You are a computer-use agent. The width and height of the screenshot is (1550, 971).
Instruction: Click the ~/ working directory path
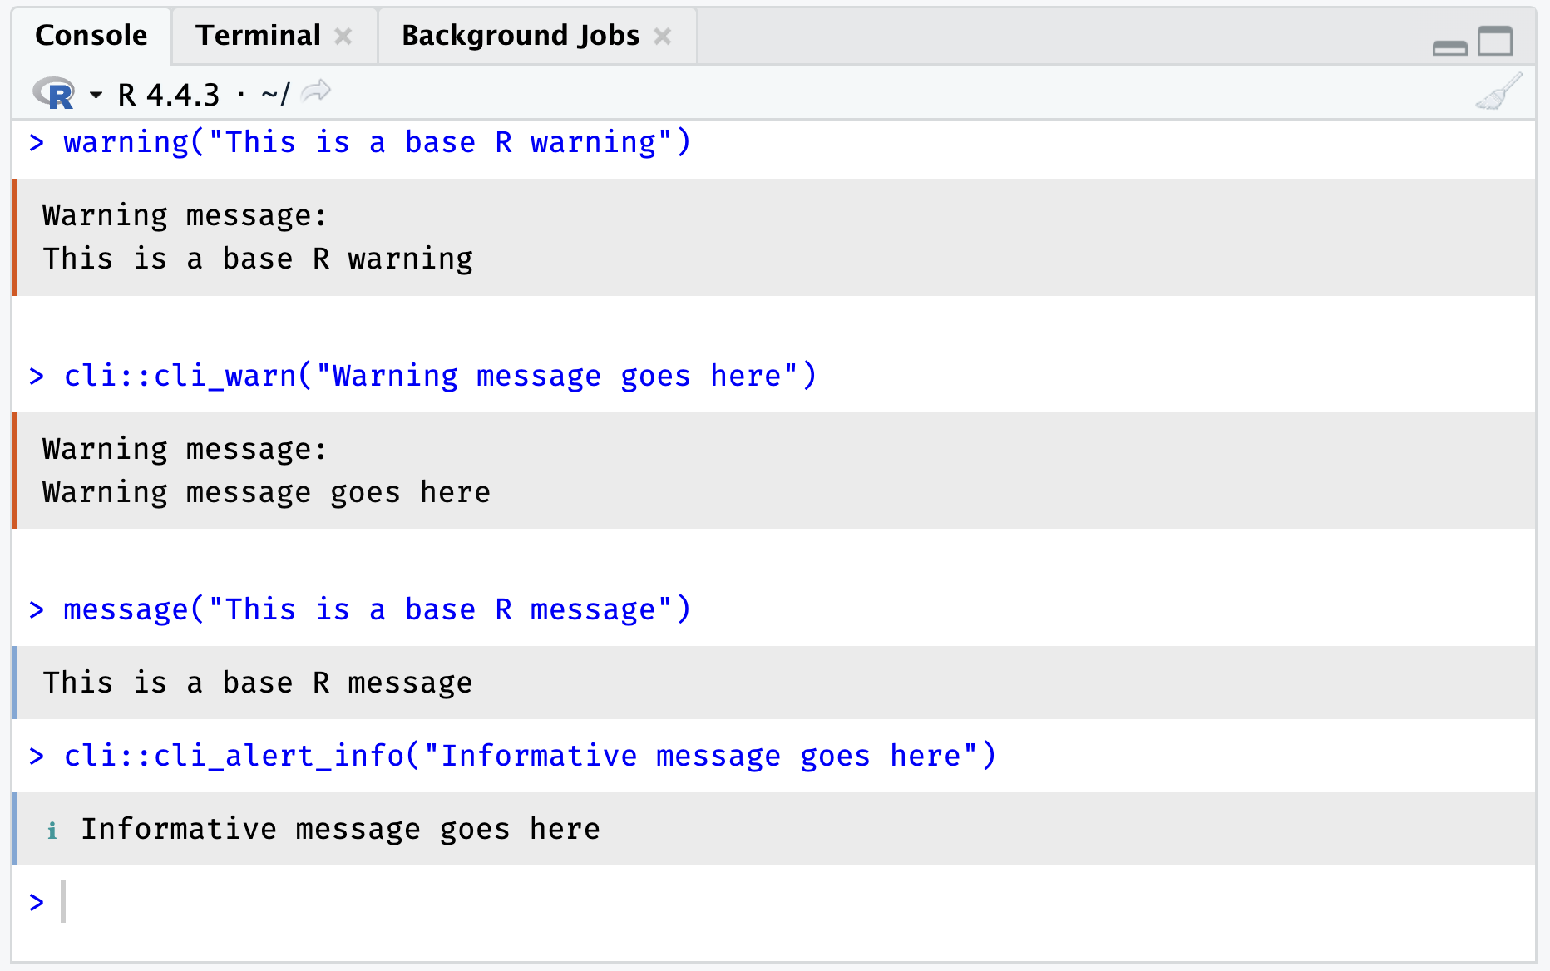point(274,95)
